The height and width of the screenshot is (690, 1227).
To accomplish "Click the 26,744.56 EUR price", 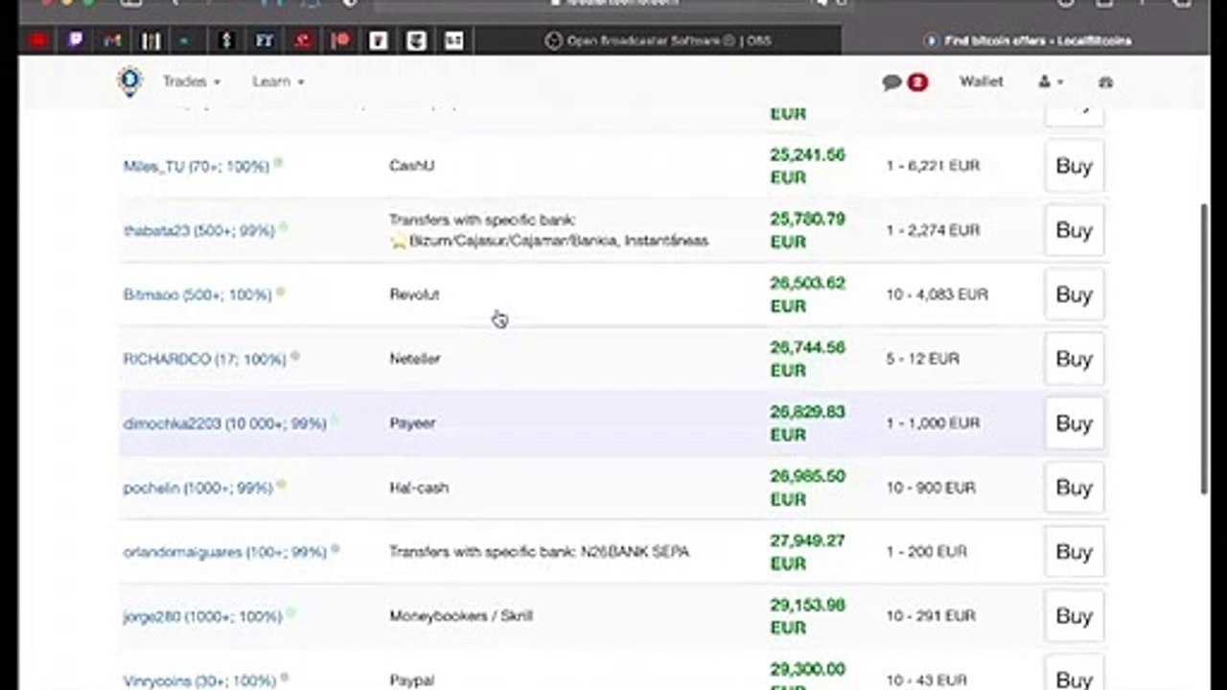I will point(807,358).
